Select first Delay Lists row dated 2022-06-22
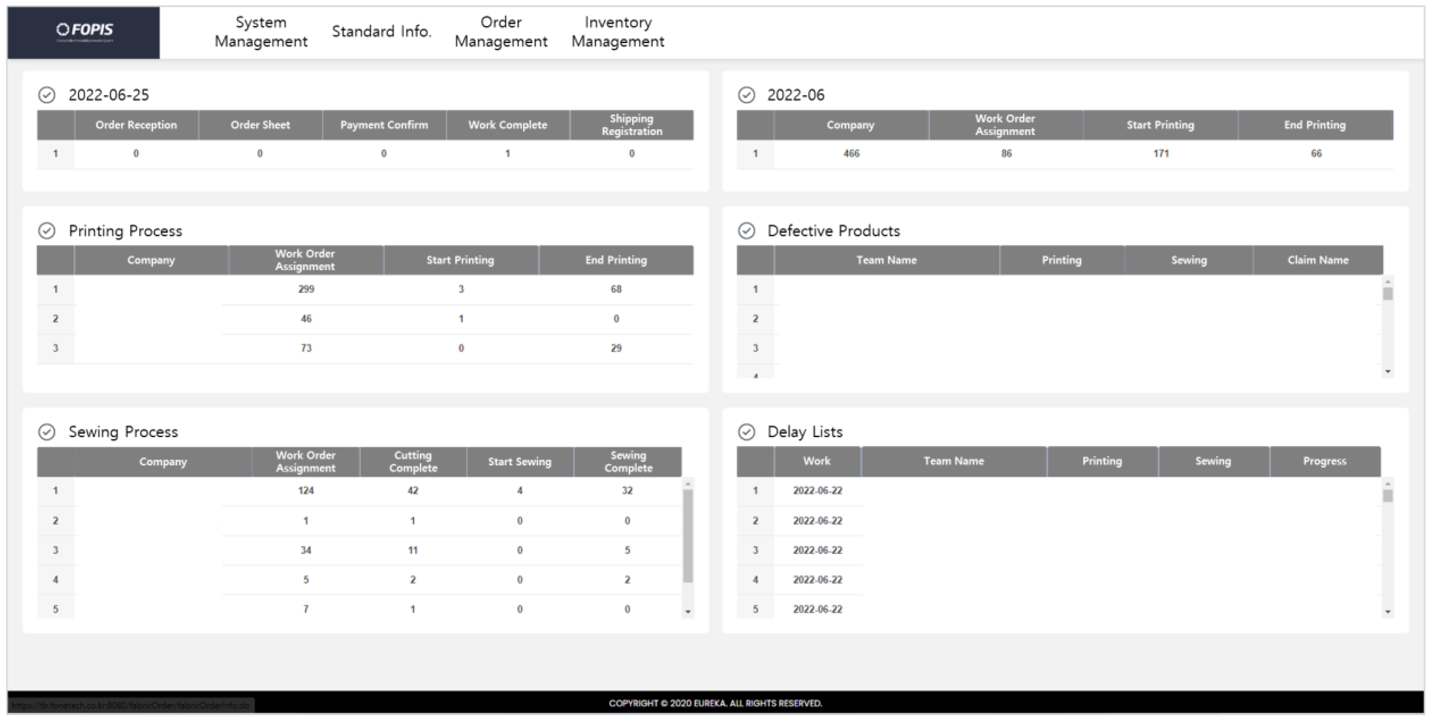This screenshot has height=722, width=1433. tap(817, 491)
